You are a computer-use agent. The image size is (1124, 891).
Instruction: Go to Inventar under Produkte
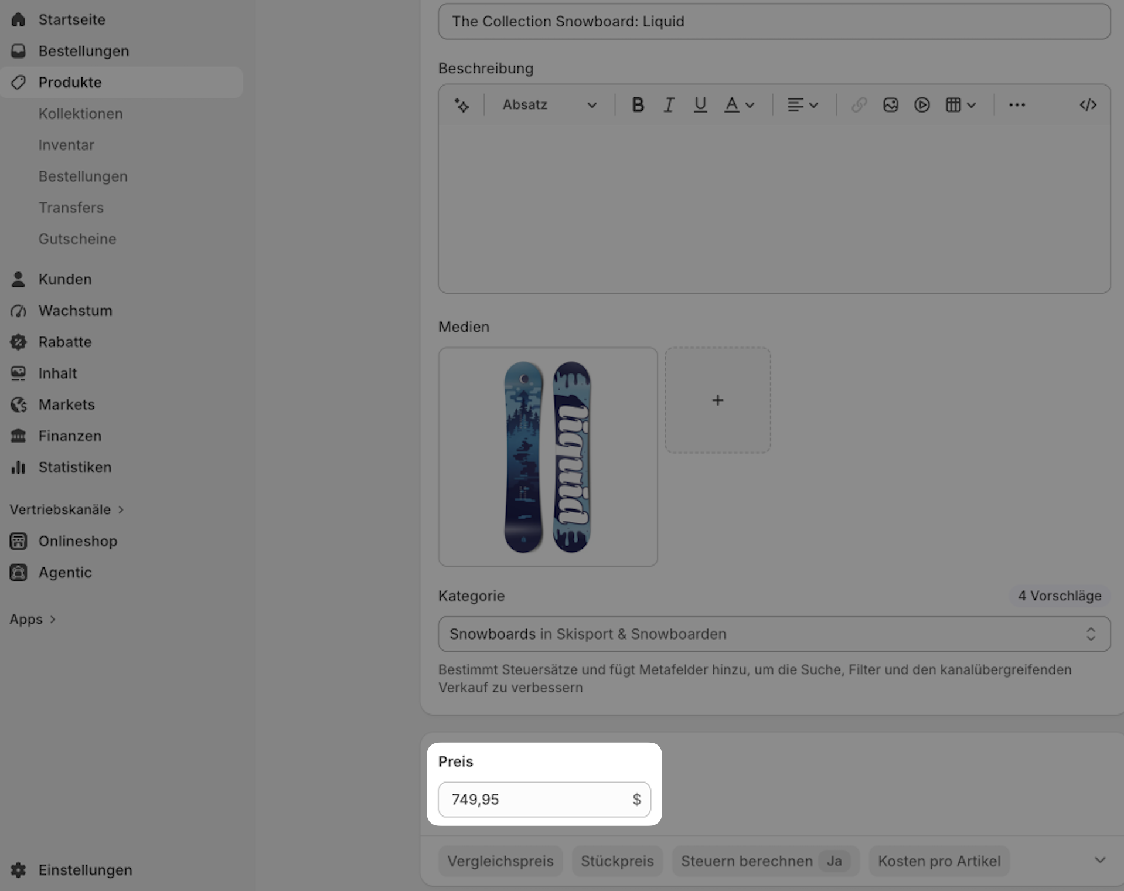click(66, 145)
